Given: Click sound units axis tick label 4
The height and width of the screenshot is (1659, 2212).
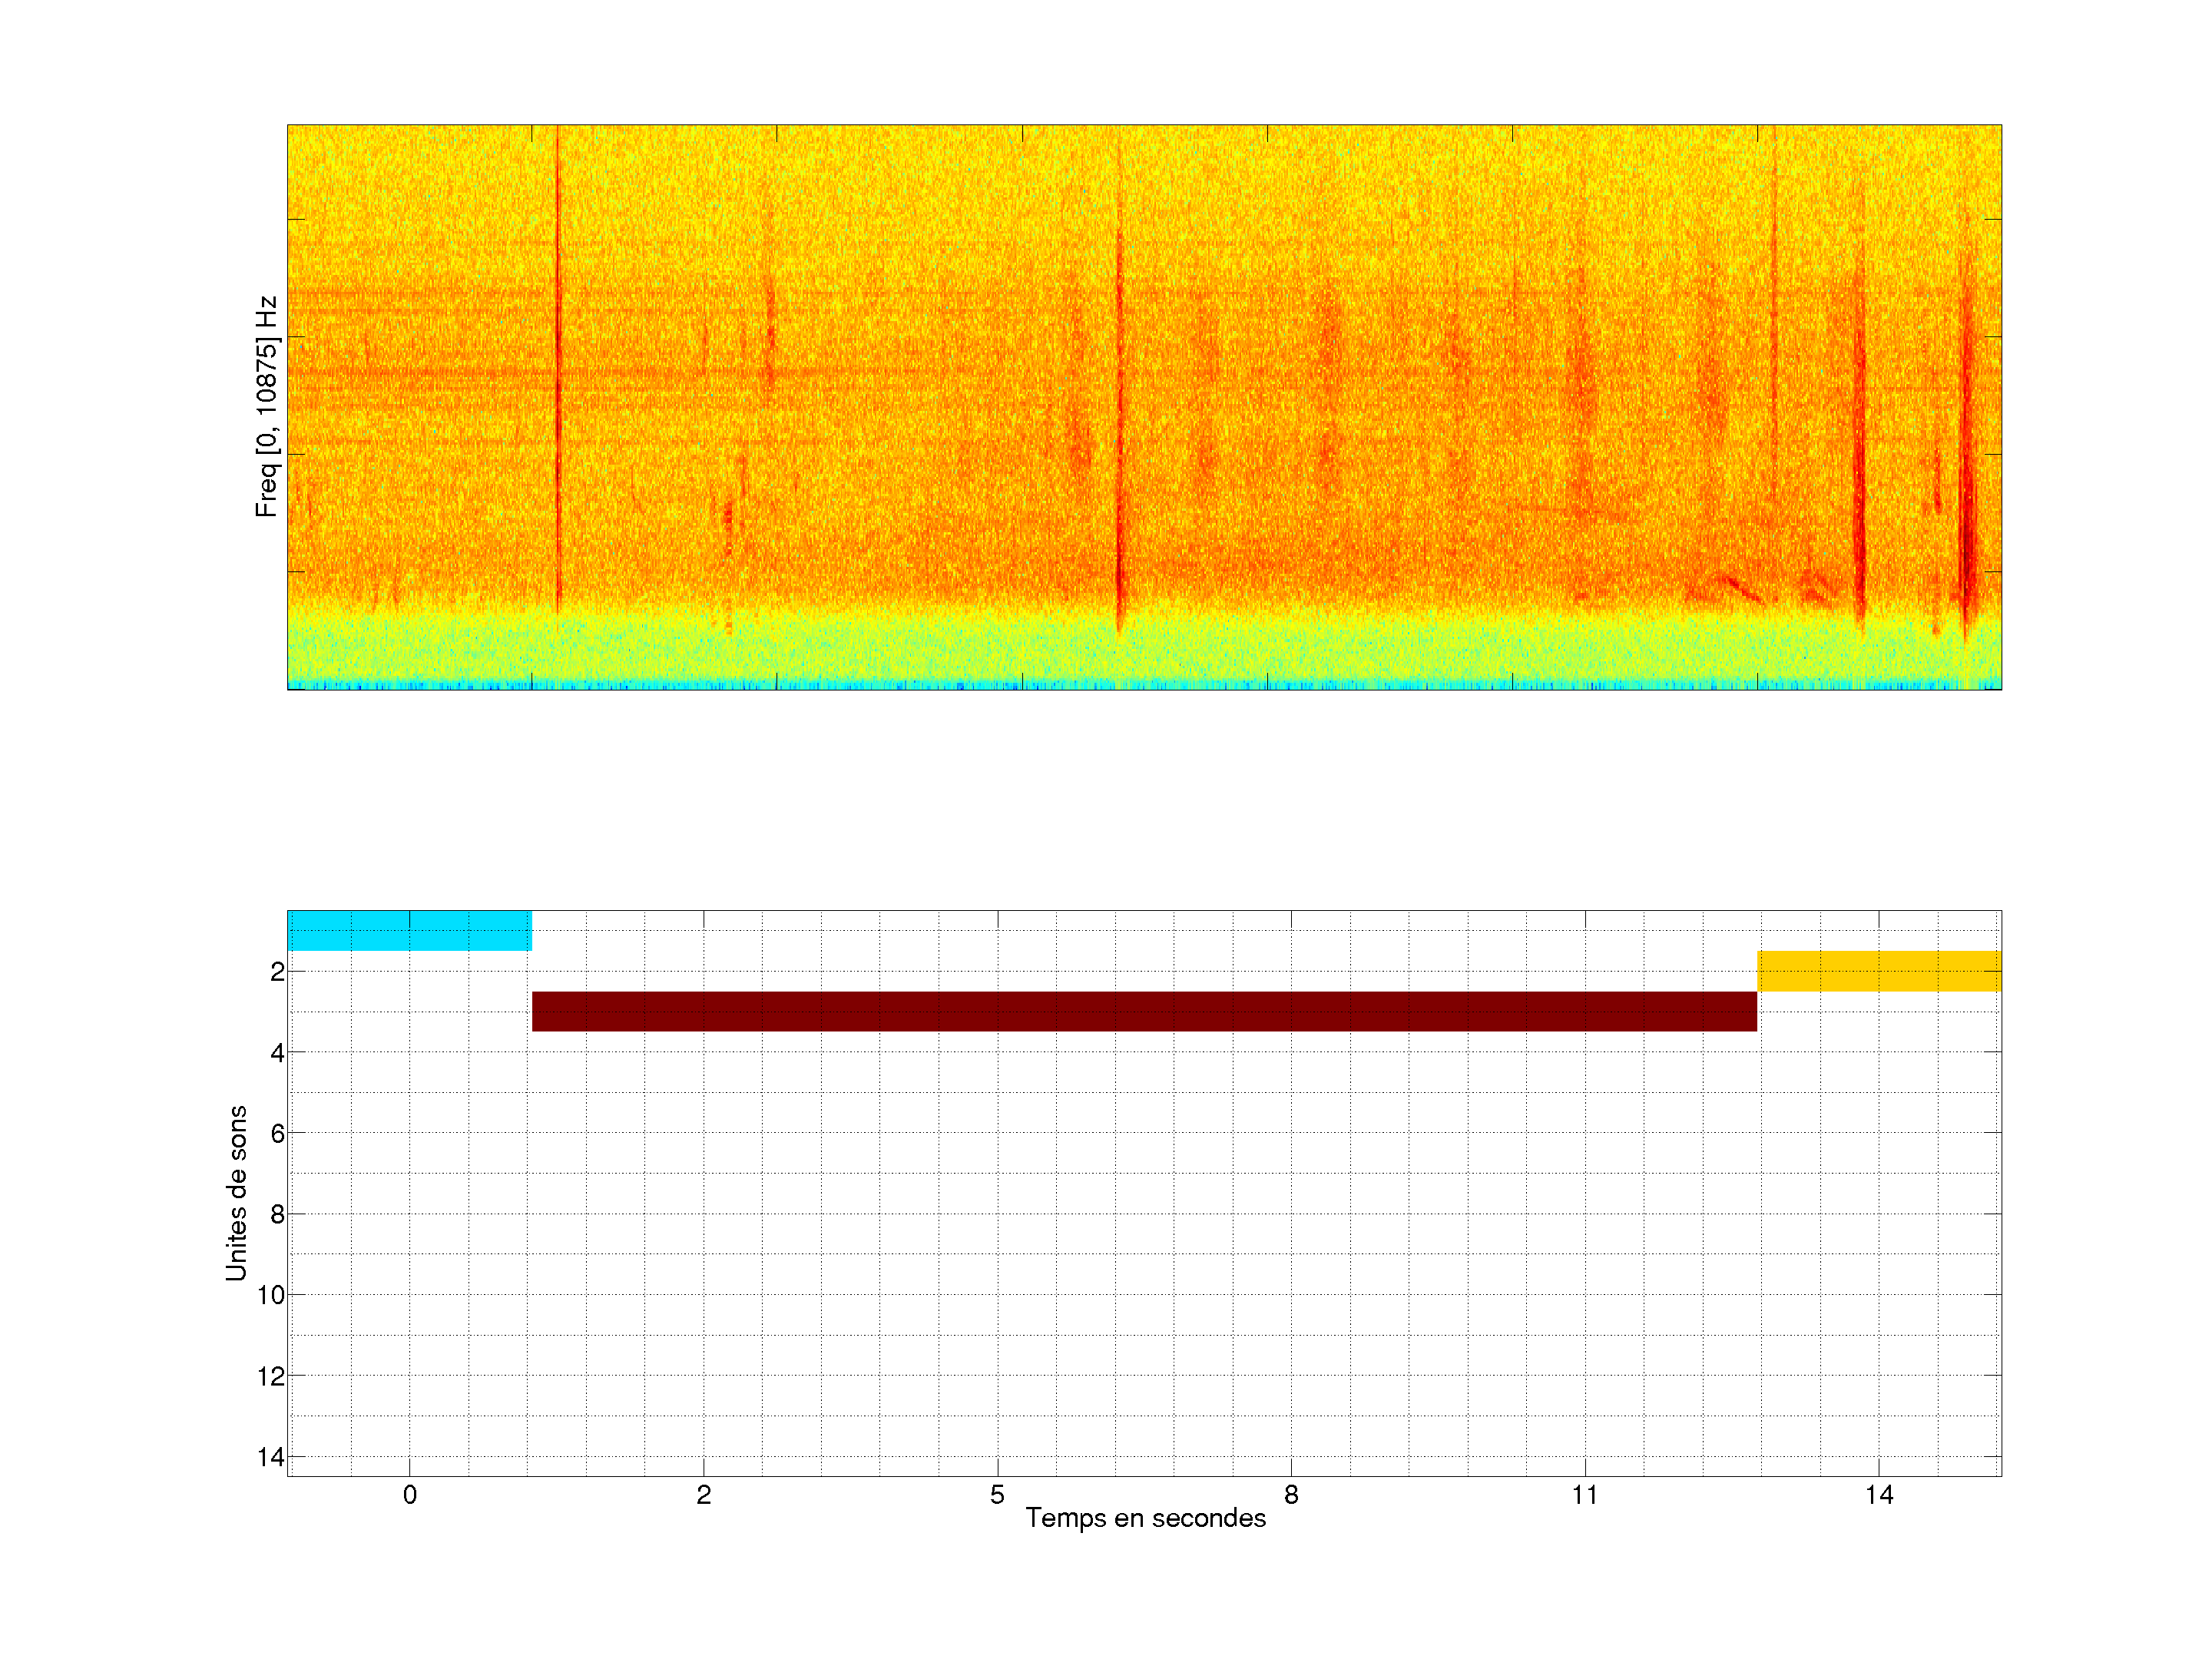Looking at the screenshot, I should click(x=277, y=1053).
